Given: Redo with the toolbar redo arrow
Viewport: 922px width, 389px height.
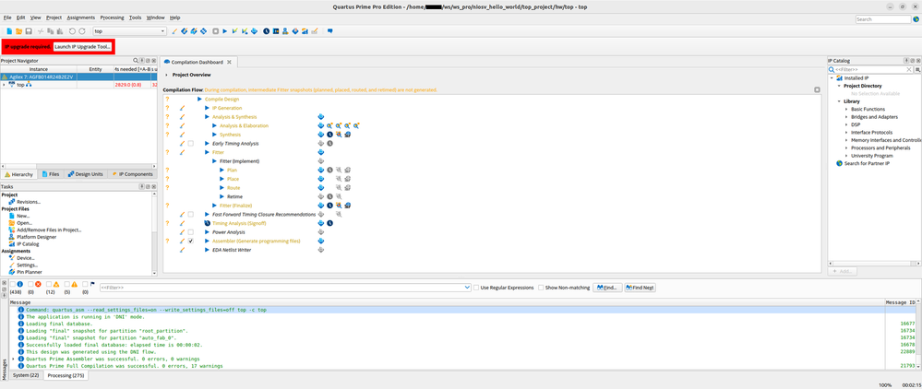Looking at the screenshot, I should pyautogui.click(x=82, y=31).
